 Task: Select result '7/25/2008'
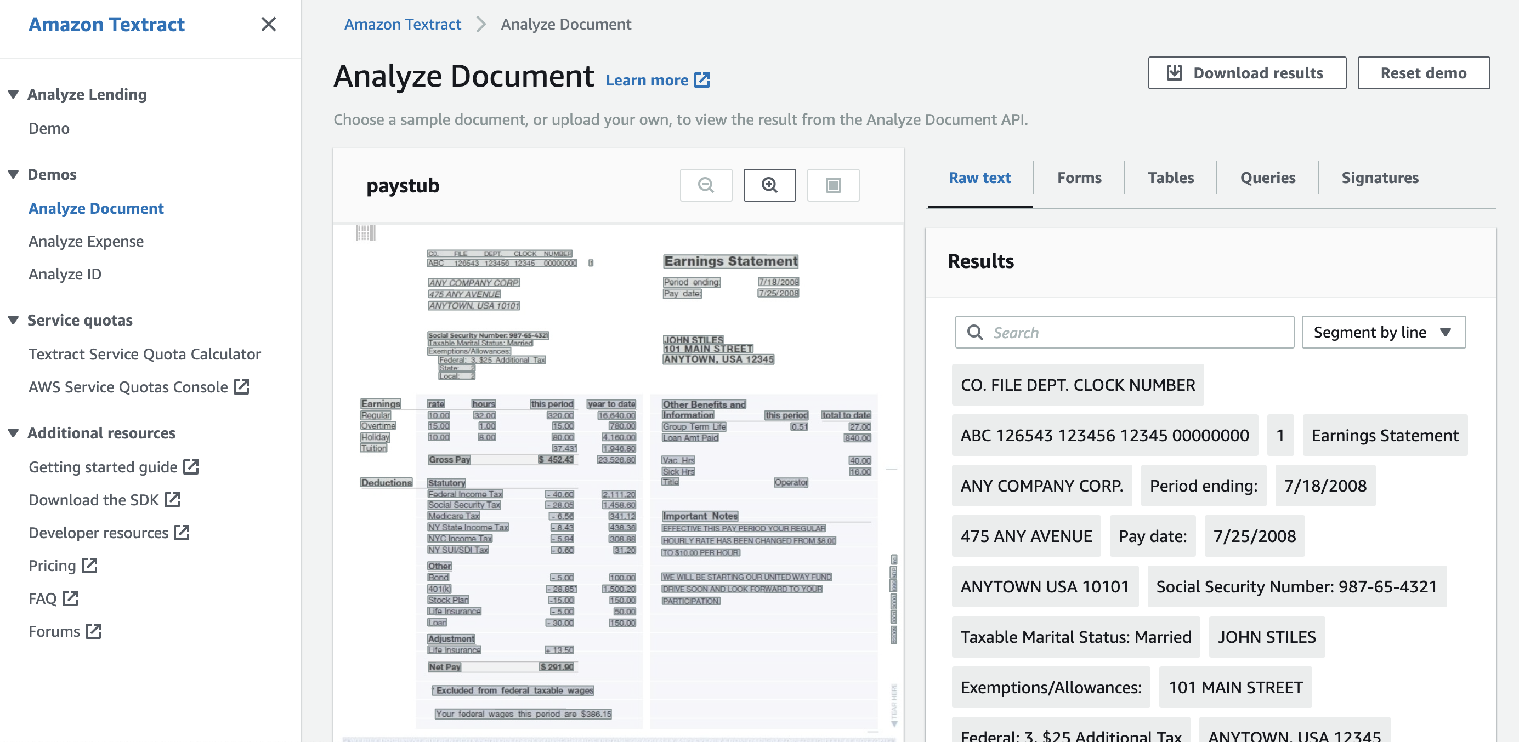1254,536
